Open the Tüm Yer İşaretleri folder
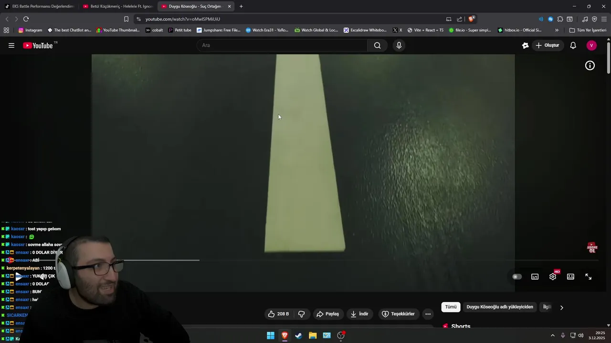The width and height of the screenshot is (611, 343). click(588, 30)
